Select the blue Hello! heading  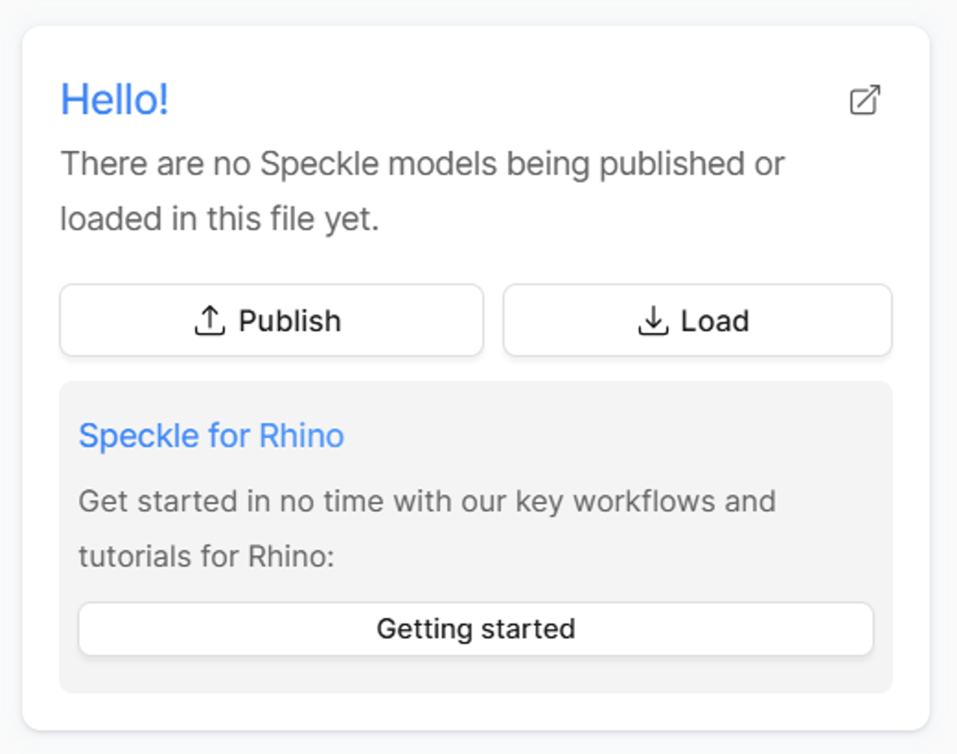(x=114, y=100)
